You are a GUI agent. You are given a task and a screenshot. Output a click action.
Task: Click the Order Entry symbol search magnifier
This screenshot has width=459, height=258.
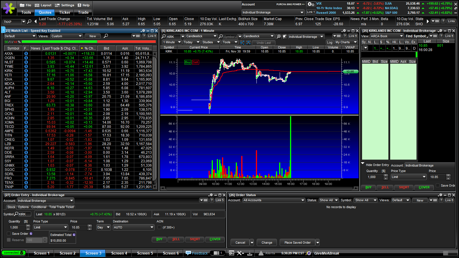pyautogui.click(x=16, y=214)
